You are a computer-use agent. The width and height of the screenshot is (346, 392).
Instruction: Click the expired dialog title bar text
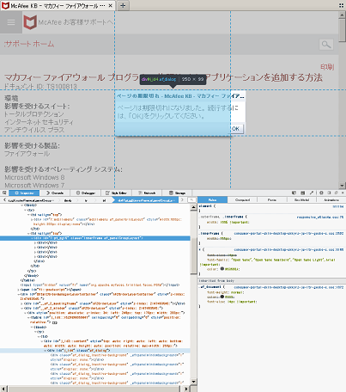pos(180,96)
